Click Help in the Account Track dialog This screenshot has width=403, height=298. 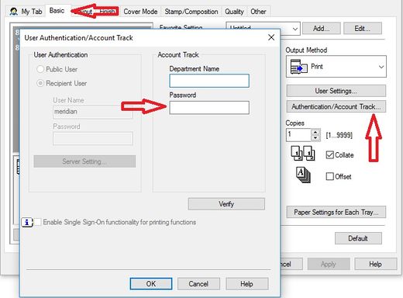pos(246,284)
